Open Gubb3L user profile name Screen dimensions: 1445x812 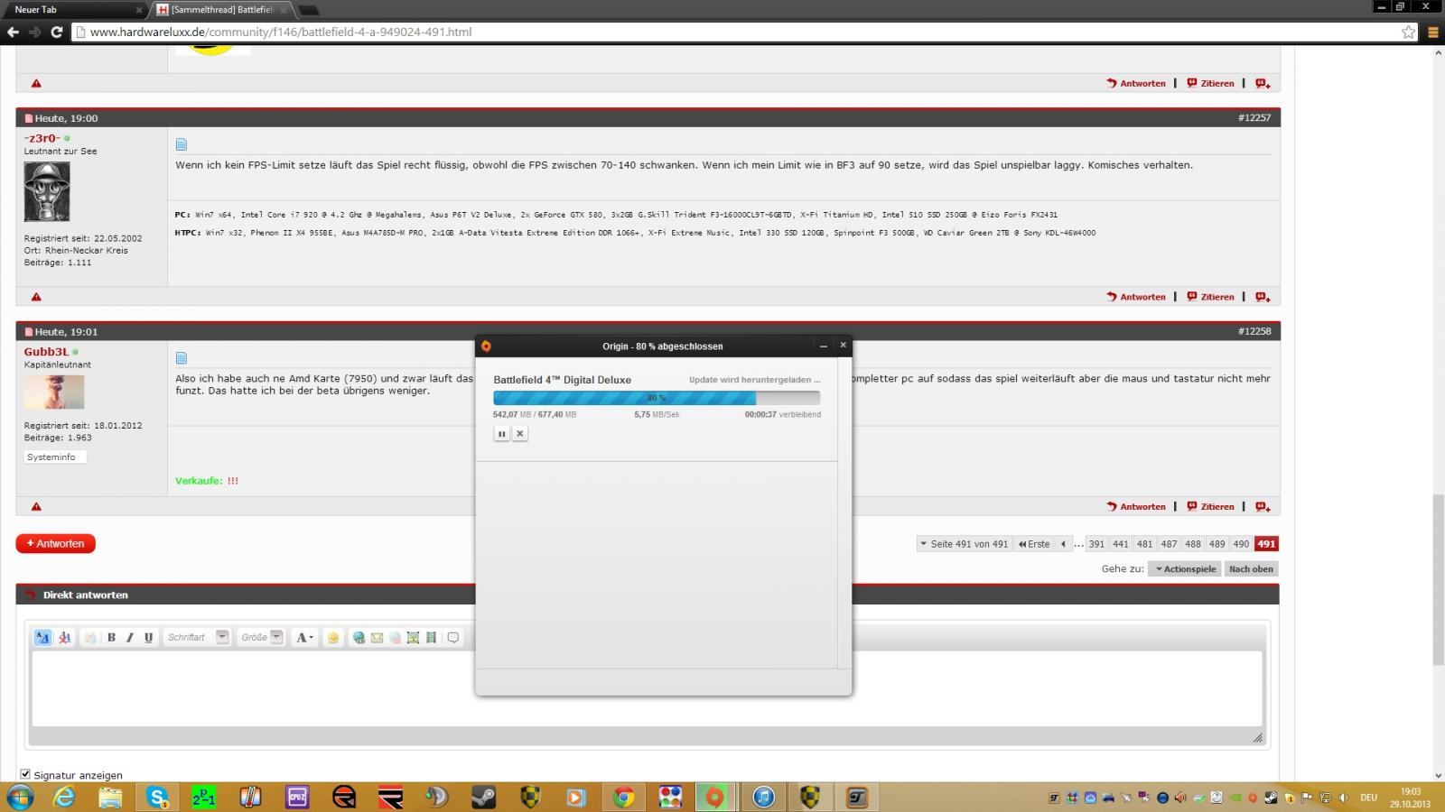point(46,352)
